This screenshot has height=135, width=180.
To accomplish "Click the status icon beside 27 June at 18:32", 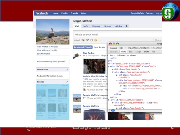I will 84,98.
